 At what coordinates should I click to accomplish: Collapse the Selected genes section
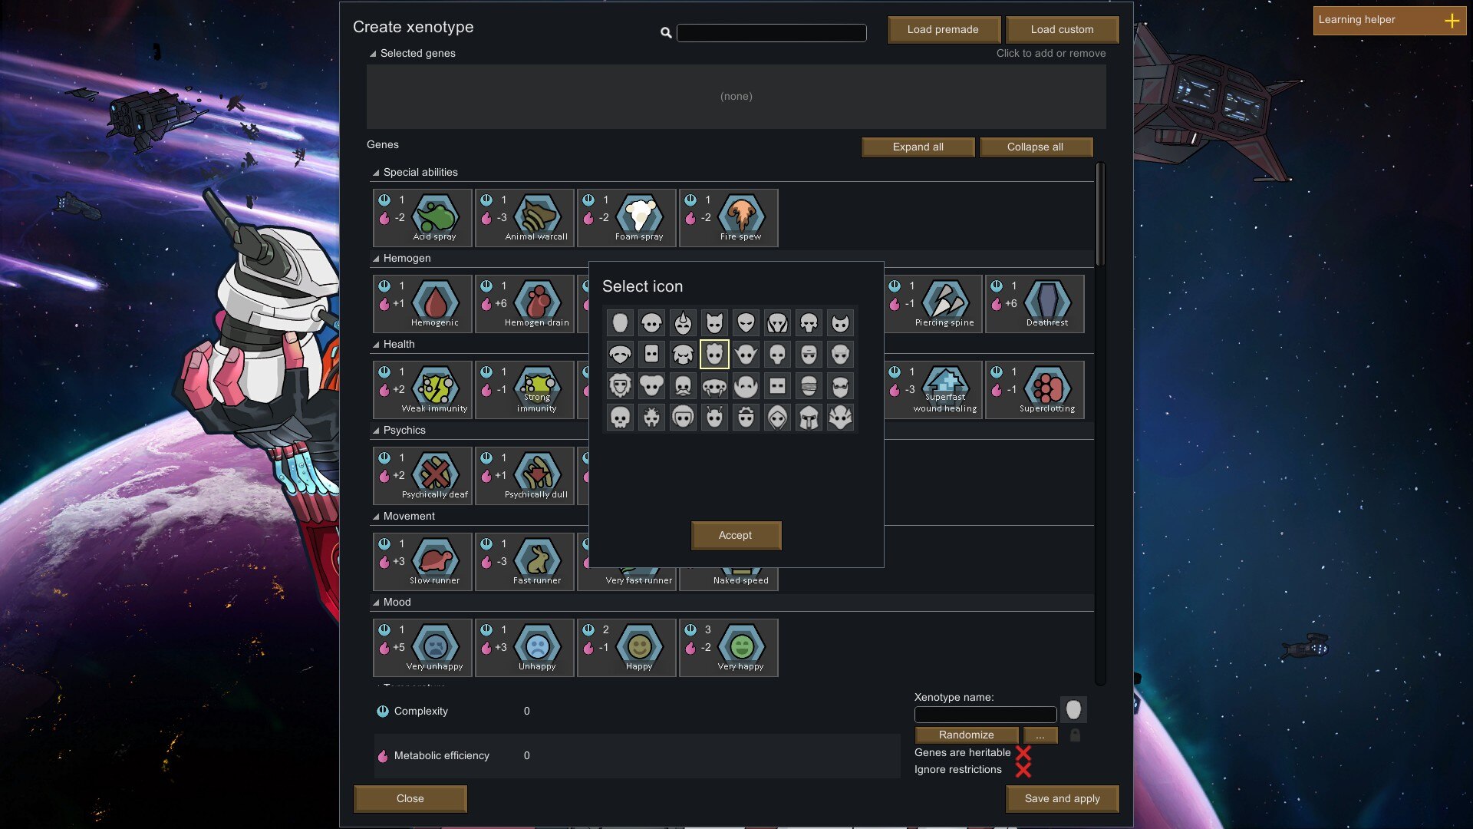[x=373, y=54]
